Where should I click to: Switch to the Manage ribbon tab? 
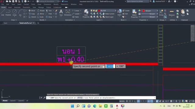[41, 7]
